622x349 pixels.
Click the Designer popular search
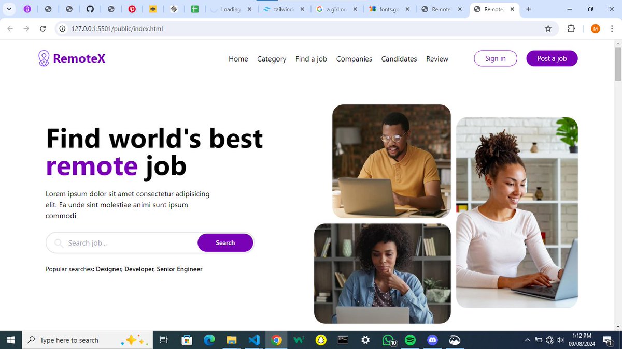[x=109, y=269]
